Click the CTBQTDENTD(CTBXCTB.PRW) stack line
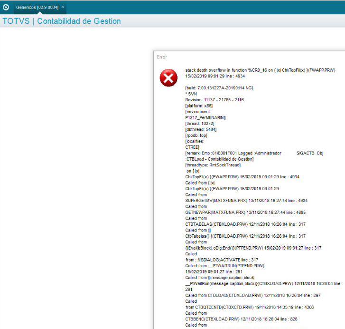The image size is (345, 329). click(250, 308)
